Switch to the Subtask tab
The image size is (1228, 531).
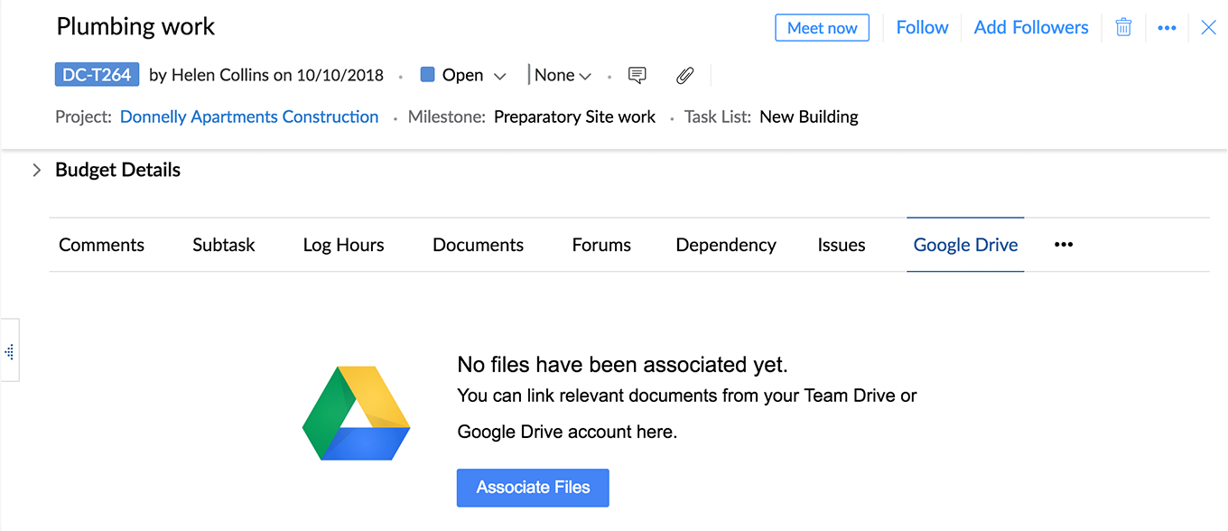pyautogui.click(x=224, y=245)
